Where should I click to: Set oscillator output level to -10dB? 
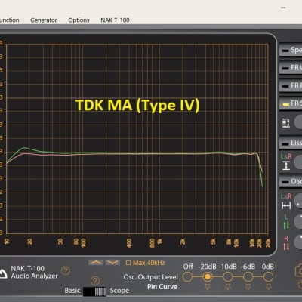click(x=228, y=277)
